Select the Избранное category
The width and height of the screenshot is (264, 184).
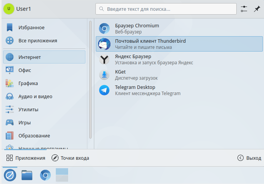coord(31,27)
